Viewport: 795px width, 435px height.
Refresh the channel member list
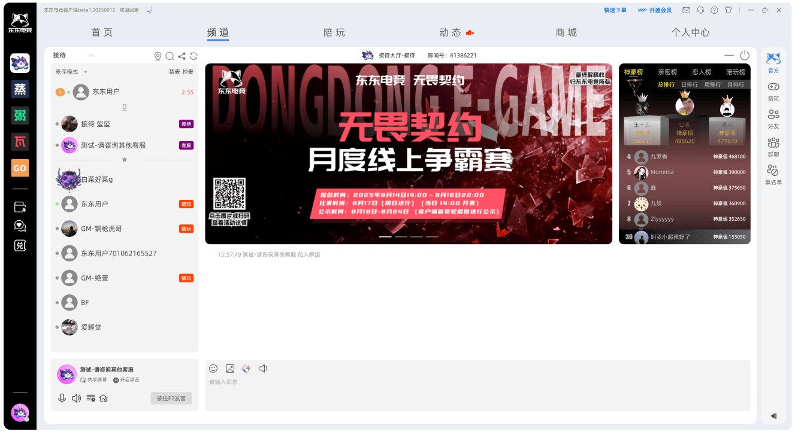194,56
